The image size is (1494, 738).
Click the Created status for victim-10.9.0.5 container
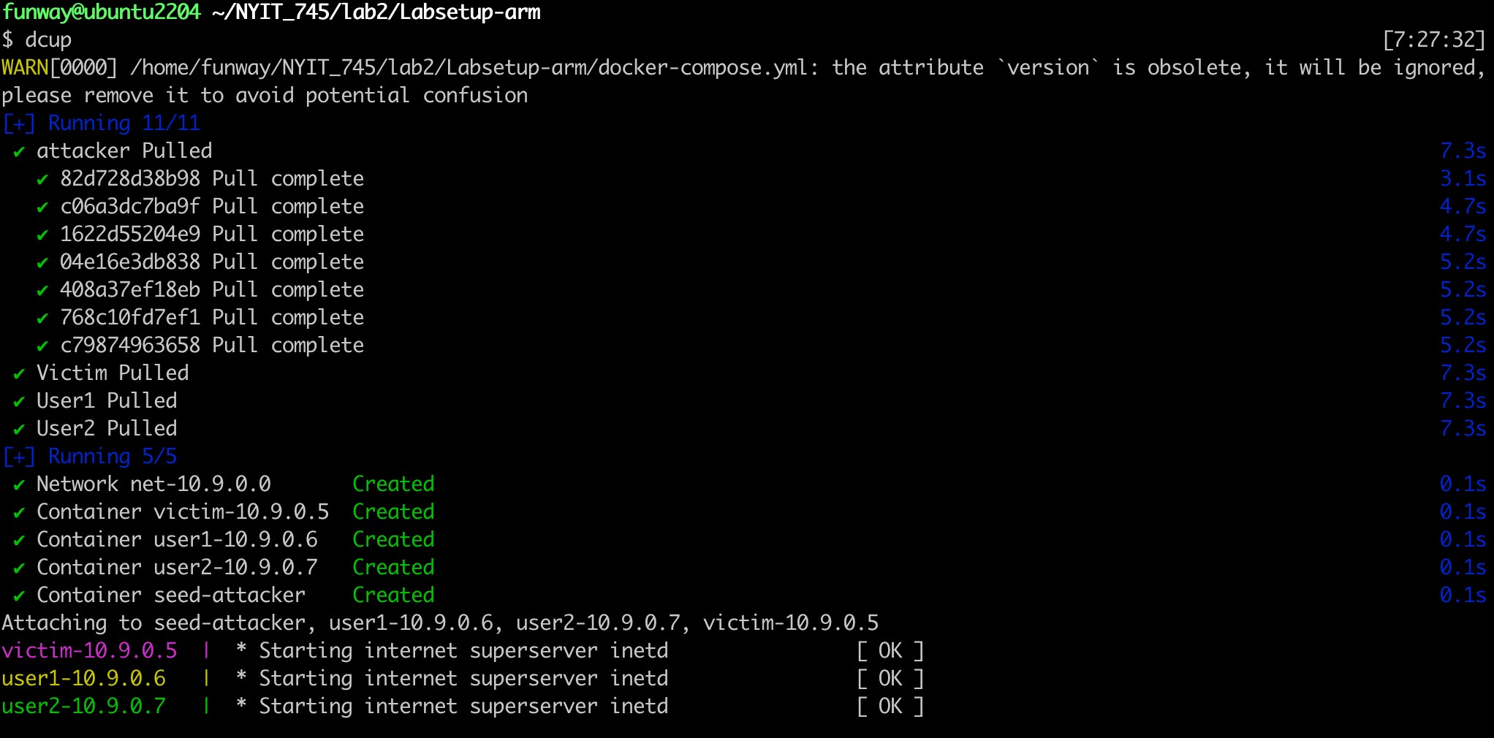coord(393,511)
